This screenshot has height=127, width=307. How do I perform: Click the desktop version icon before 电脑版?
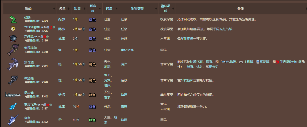coord(223,62)
